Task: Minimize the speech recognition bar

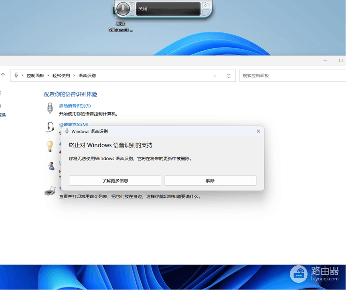Action: tap(205, 12)
